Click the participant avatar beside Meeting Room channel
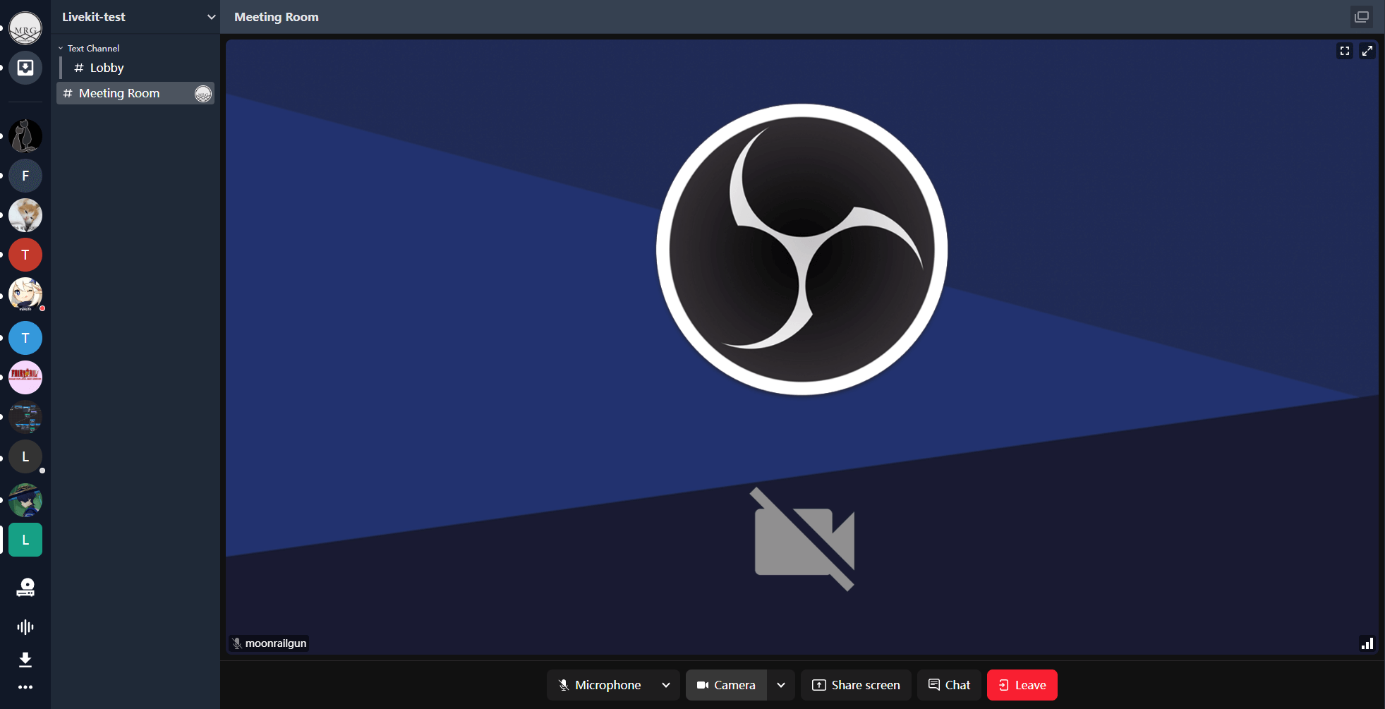Viewport: 1385px width, 709px height. (x=203, y=93)
